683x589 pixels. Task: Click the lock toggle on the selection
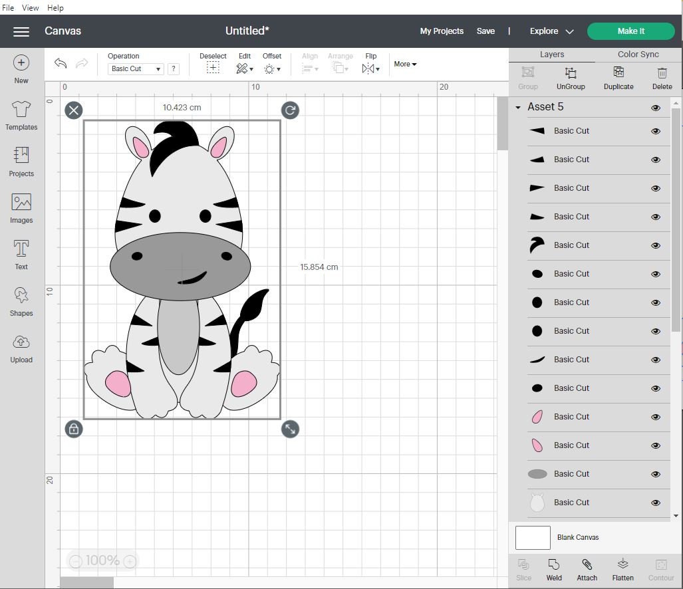(73, 429)
